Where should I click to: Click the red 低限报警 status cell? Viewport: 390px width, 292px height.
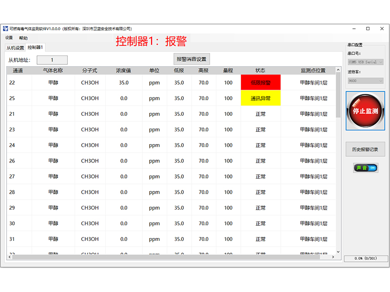261,82
